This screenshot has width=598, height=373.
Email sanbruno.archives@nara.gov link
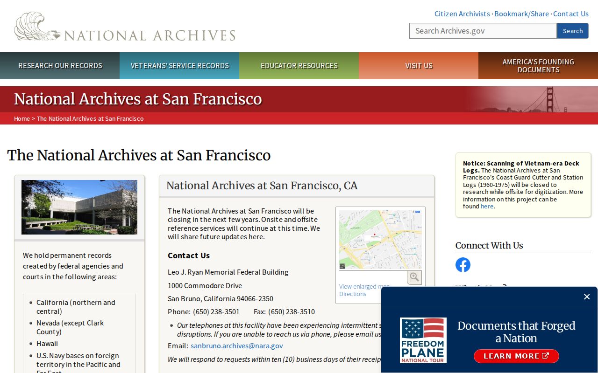pyautogui.click(x=237, y=346)
